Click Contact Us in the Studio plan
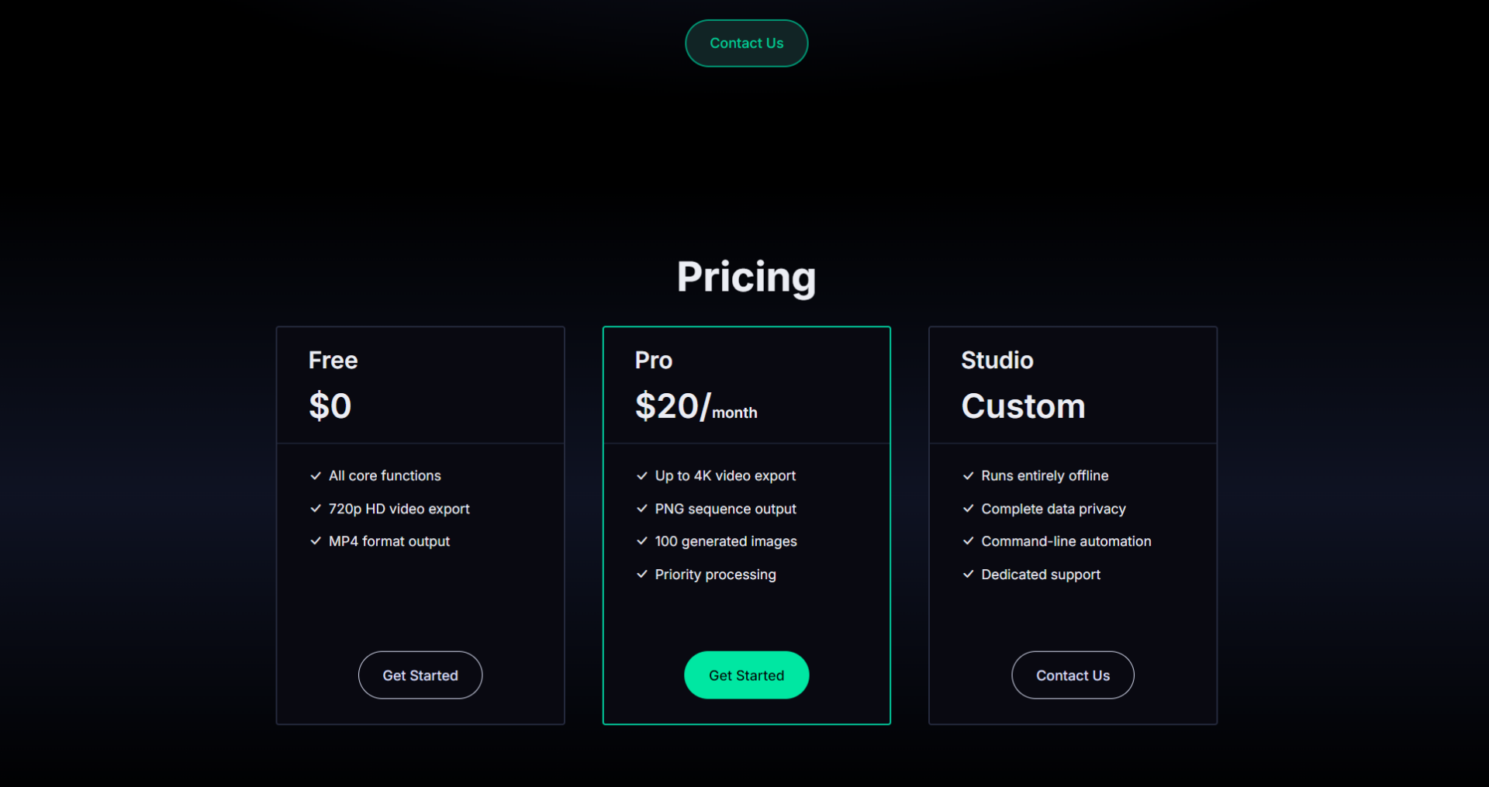Viewport: 1489px width, 787px height. (x=1073, y=675)
